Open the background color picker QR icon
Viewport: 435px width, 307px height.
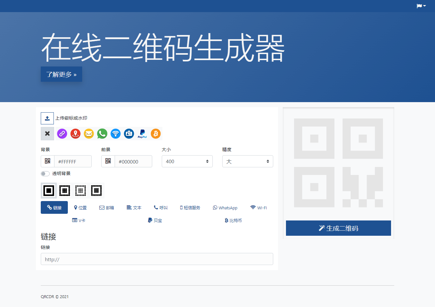[47, 161]
